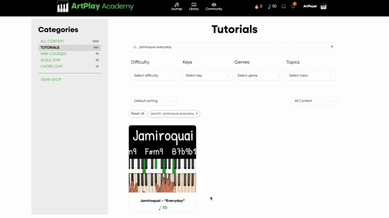Click the search magnifier icon
Image resolution: width=389 pixels, height=218 pixels.
point(135,47)
